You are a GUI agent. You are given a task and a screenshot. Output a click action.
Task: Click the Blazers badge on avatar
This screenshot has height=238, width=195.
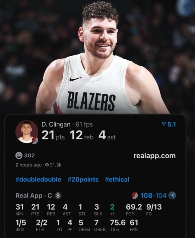[35, 140]
